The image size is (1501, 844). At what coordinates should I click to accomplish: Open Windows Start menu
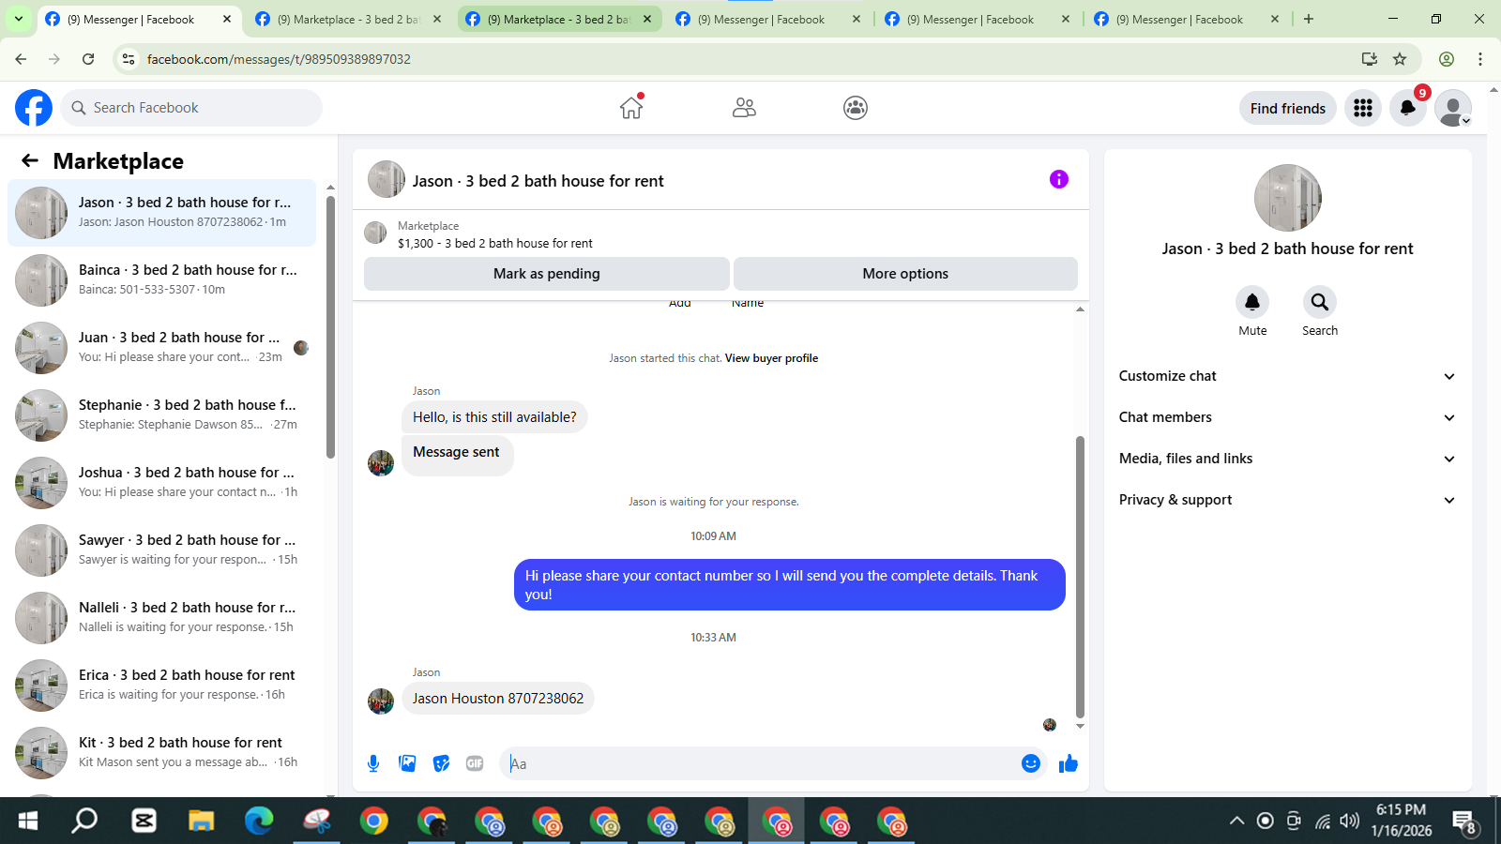coord(28,821)
